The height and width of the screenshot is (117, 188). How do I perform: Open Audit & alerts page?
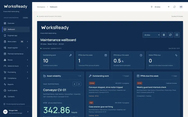pyautogui.click(x=16, y=90)
